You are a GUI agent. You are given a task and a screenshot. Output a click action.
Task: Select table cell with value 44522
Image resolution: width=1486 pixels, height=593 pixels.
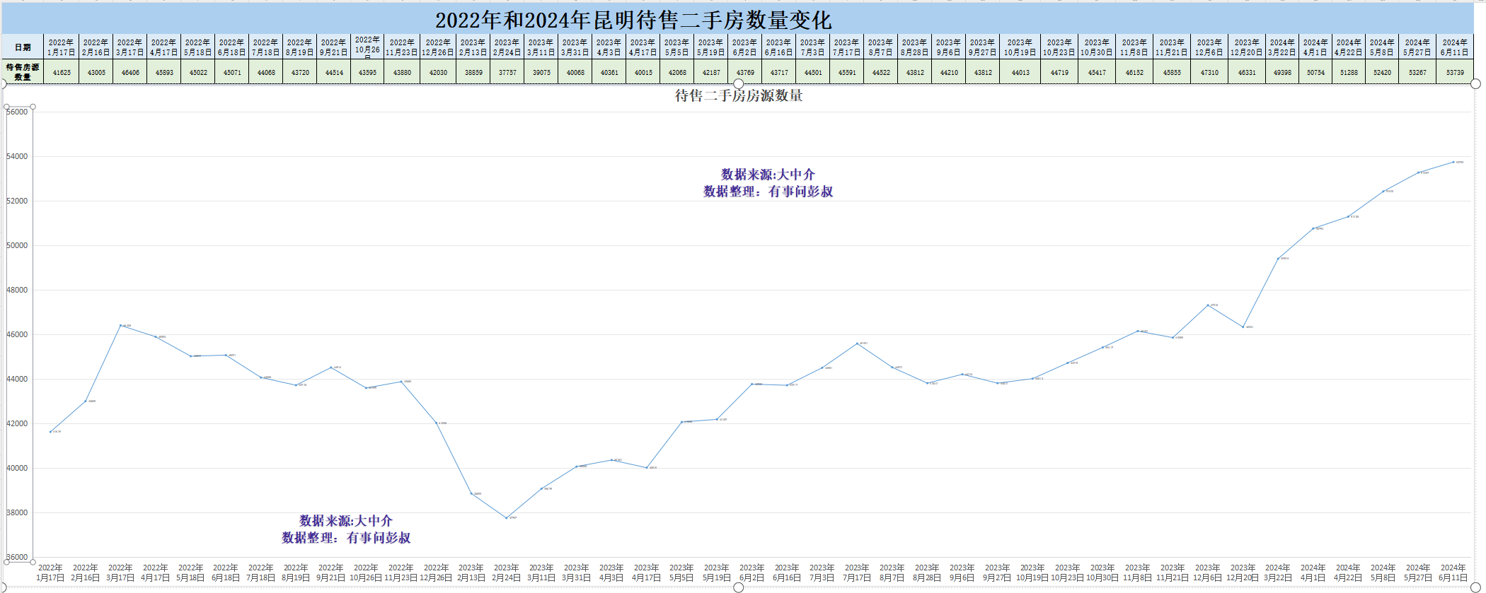[881, 72]
